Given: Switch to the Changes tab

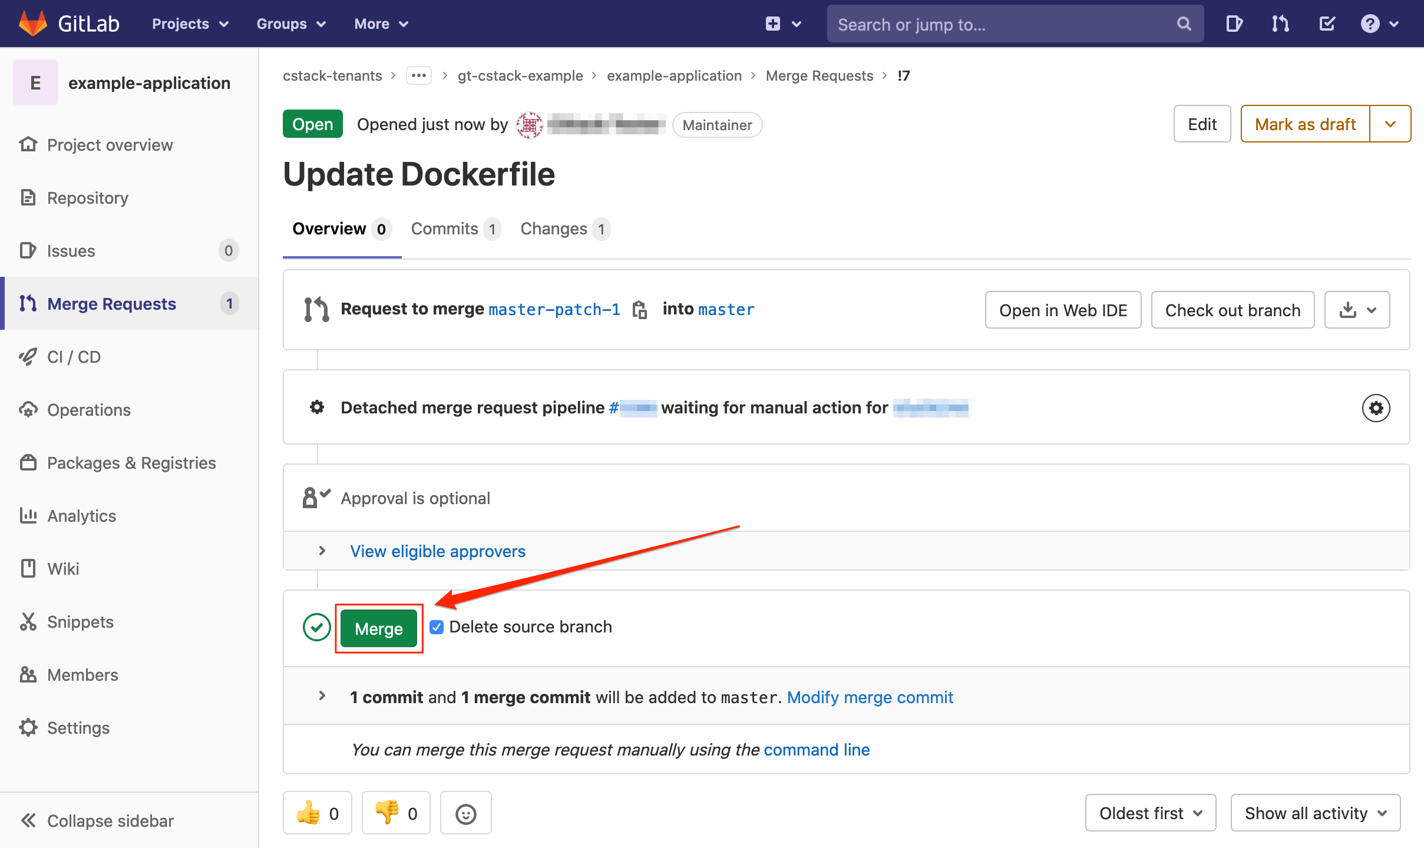Looking at the screenshot, I should coord(553,228).
